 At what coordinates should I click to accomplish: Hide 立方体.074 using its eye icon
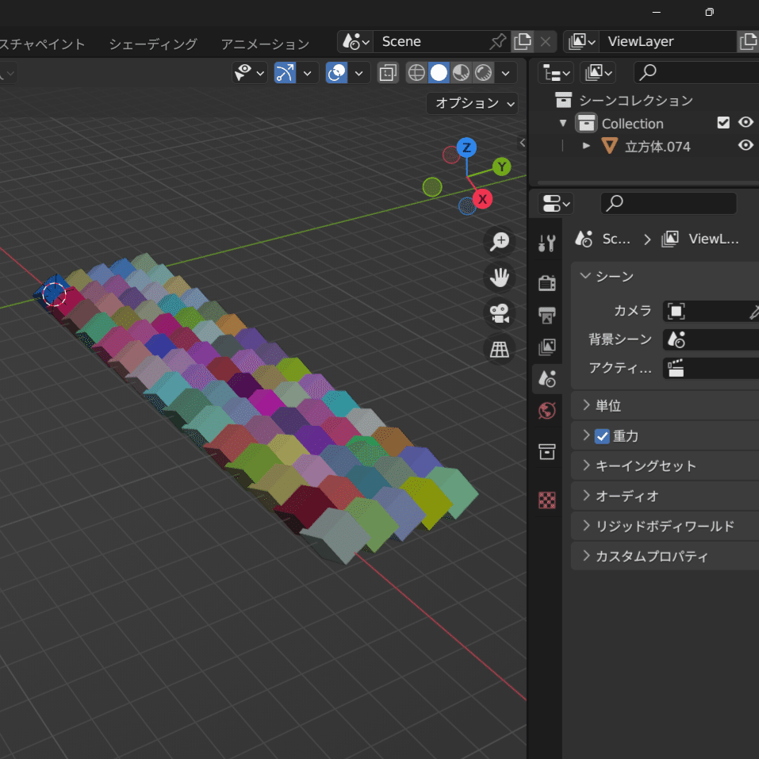(x=745, y=145)
